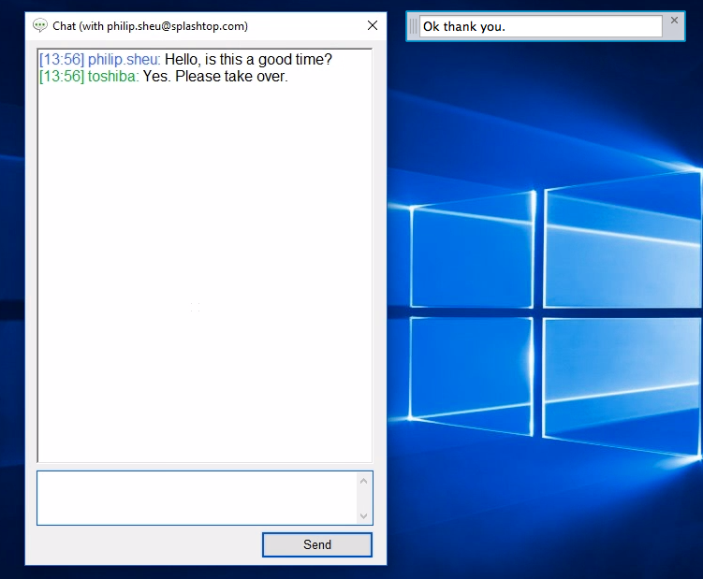Screen dimensions: 703x579
Task: Close the 'Ok thank you.' popup
Action: [674, 21]
